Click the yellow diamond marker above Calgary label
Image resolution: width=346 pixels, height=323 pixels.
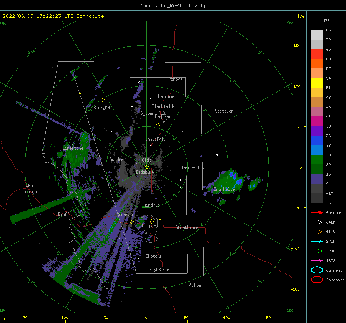152,221
